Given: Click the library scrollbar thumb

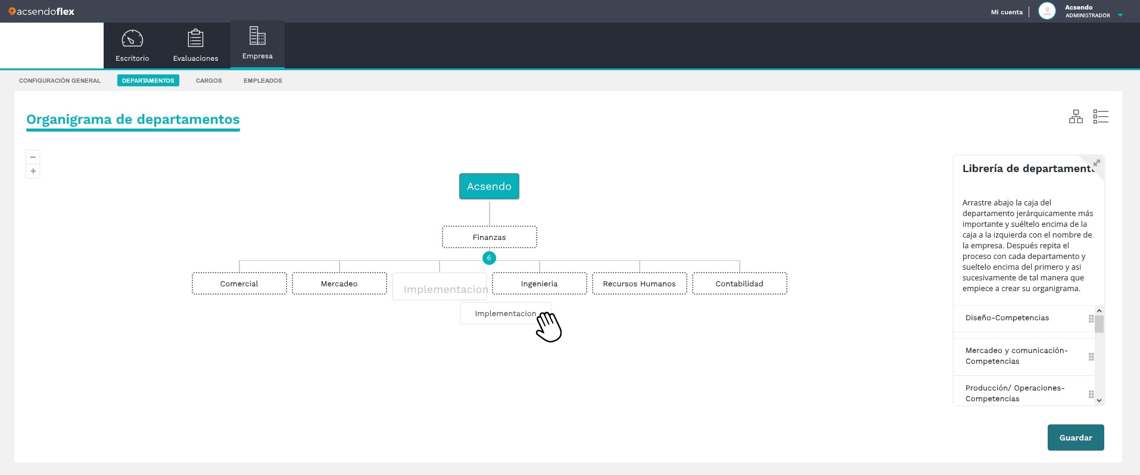Looking at the screenshot, I should 1099,324.
